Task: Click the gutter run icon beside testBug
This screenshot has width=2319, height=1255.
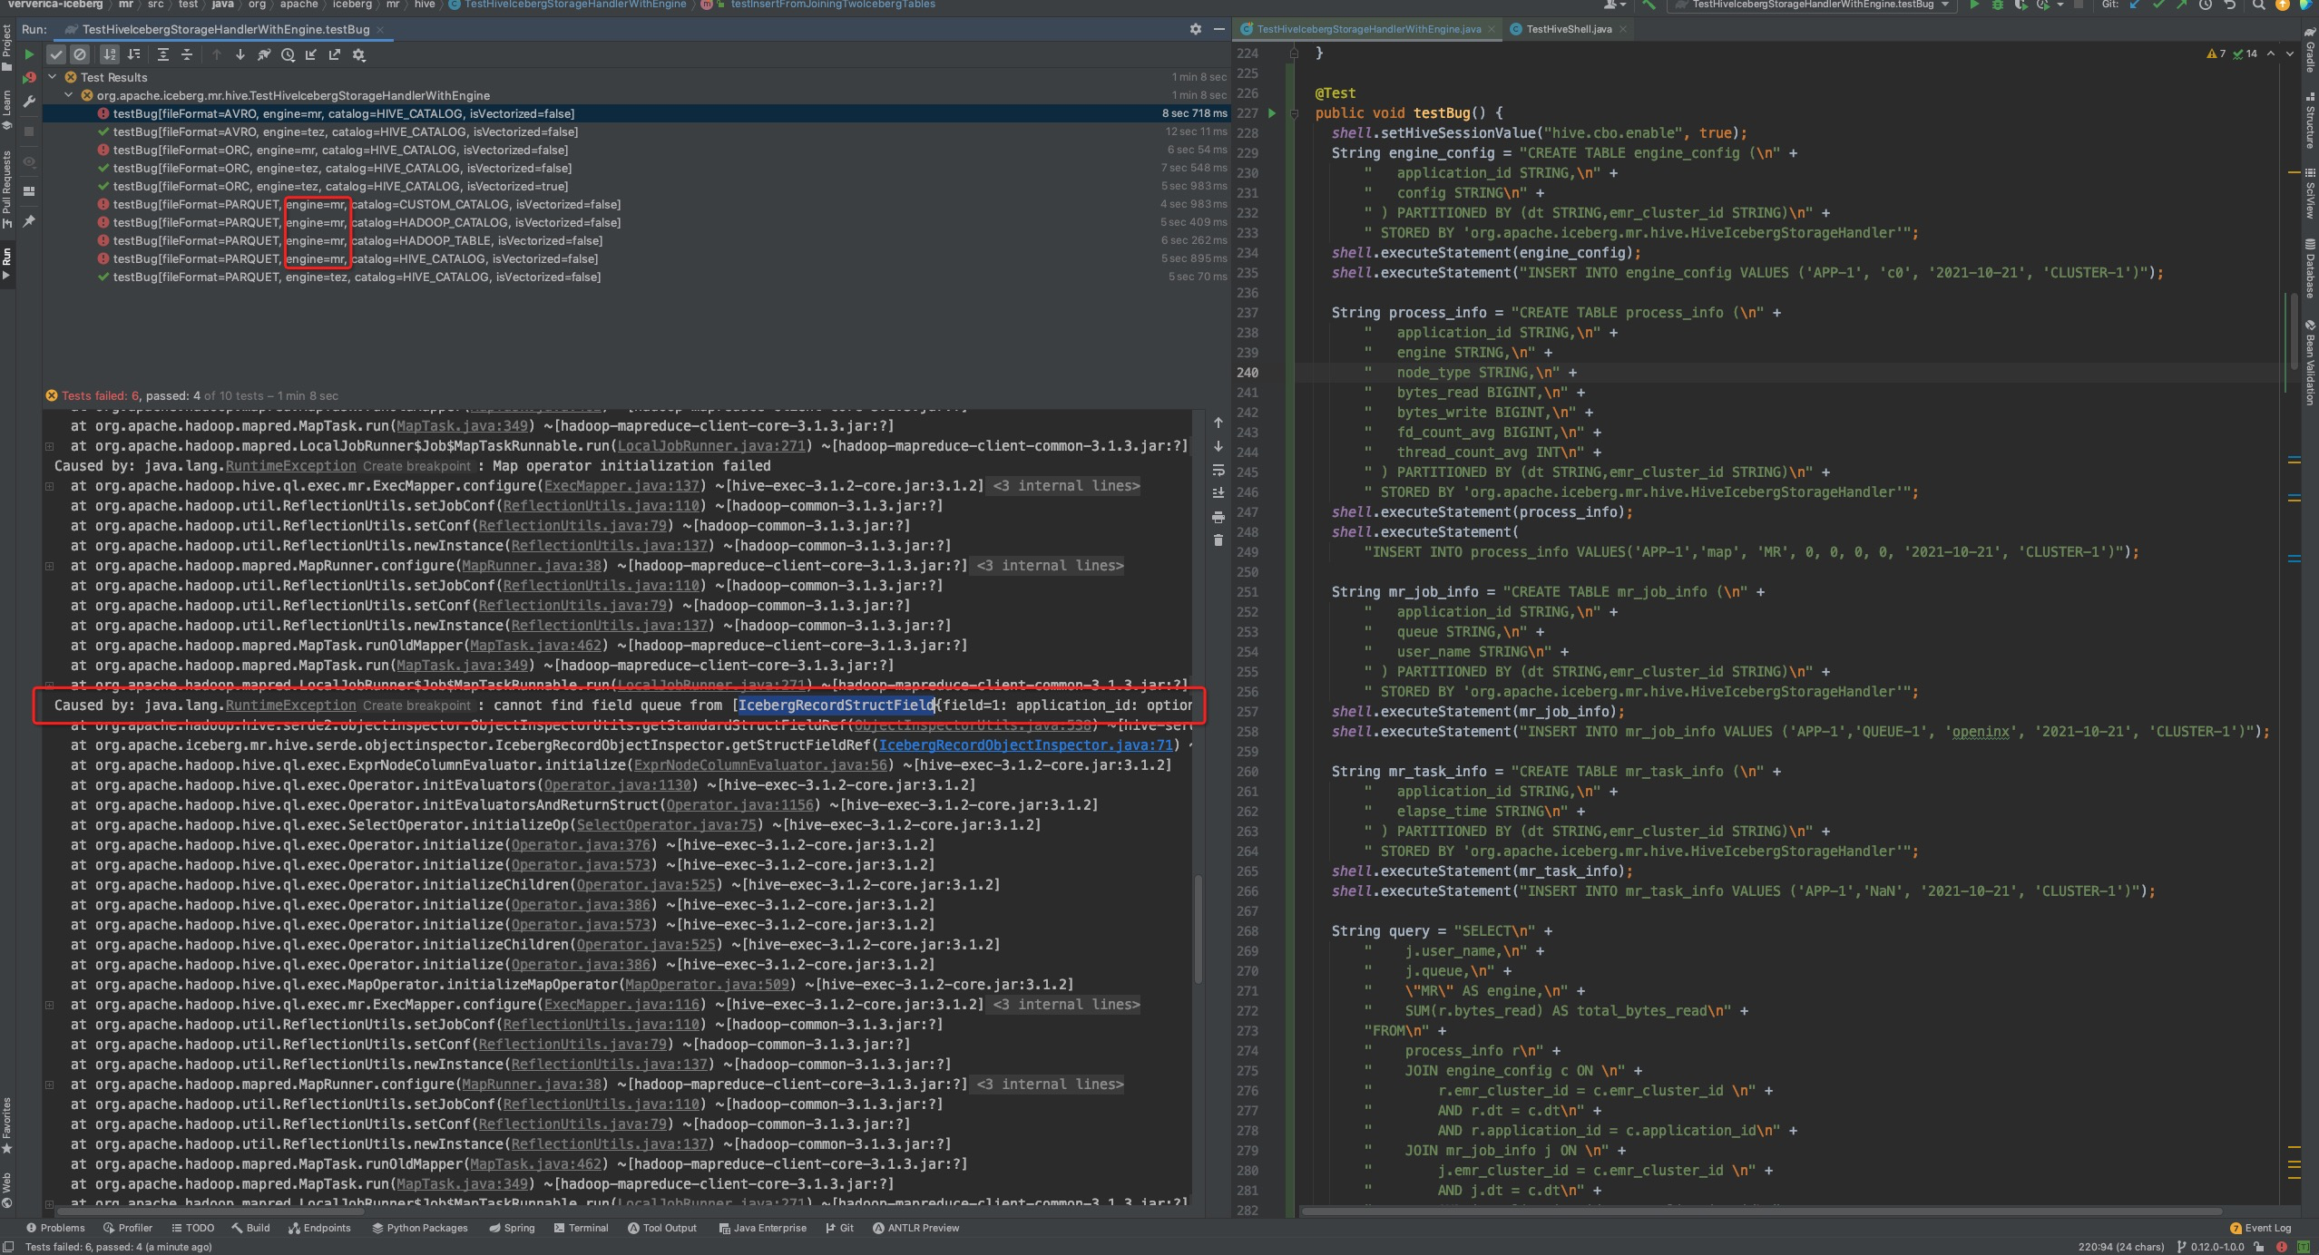Action: (x=1272, y=113)
